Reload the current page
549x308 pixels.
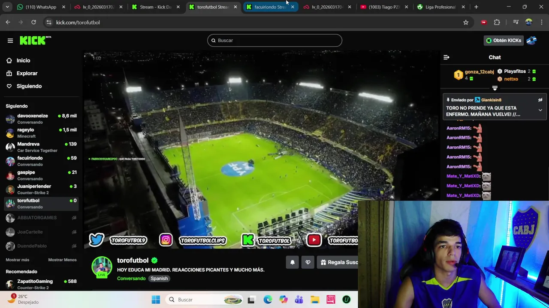[x=33, y=22]
